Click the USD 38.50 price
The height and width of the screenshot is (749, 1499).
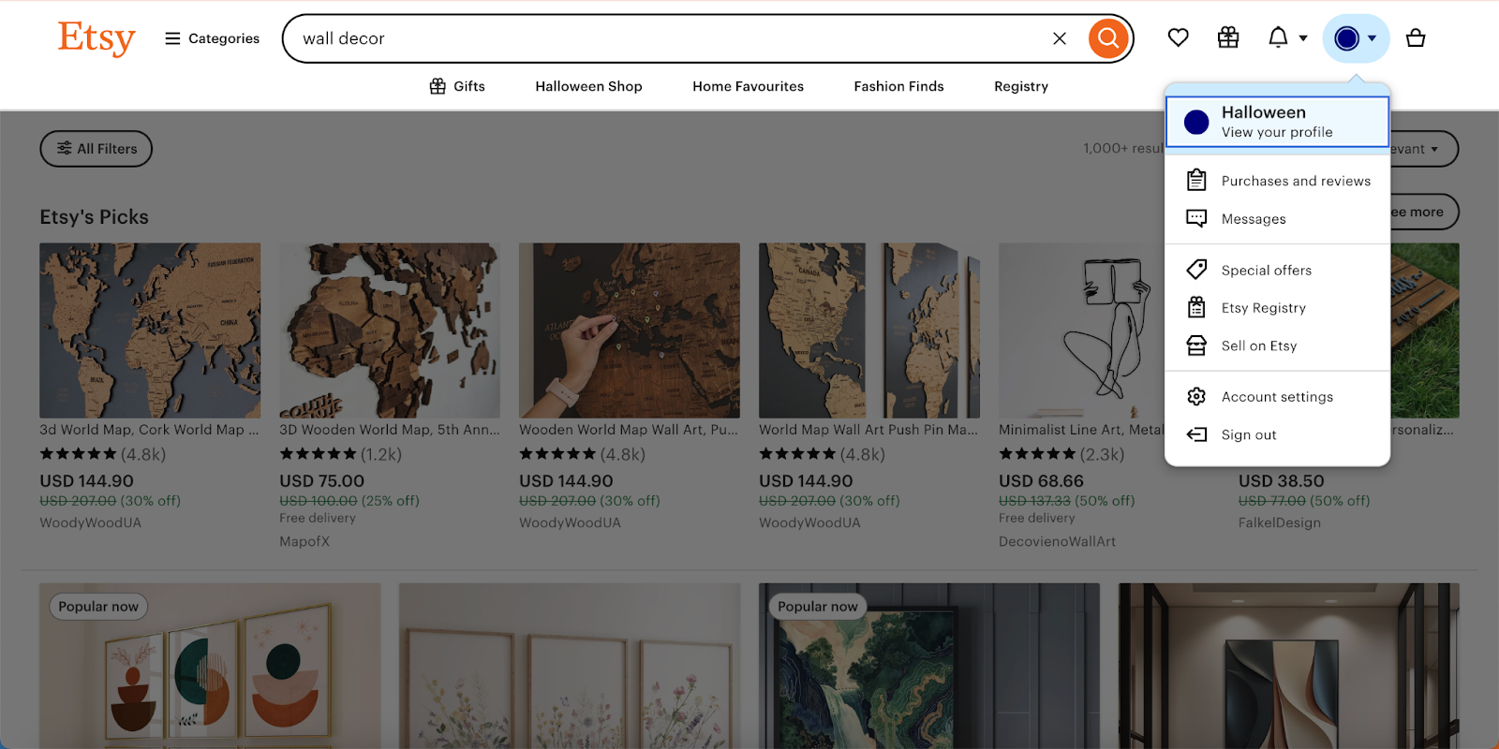(x=1282, y=480)
